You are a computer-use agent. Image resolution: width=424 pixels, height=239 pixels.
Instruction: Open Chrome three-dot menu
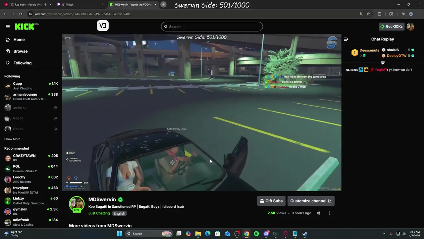[419, 14]
